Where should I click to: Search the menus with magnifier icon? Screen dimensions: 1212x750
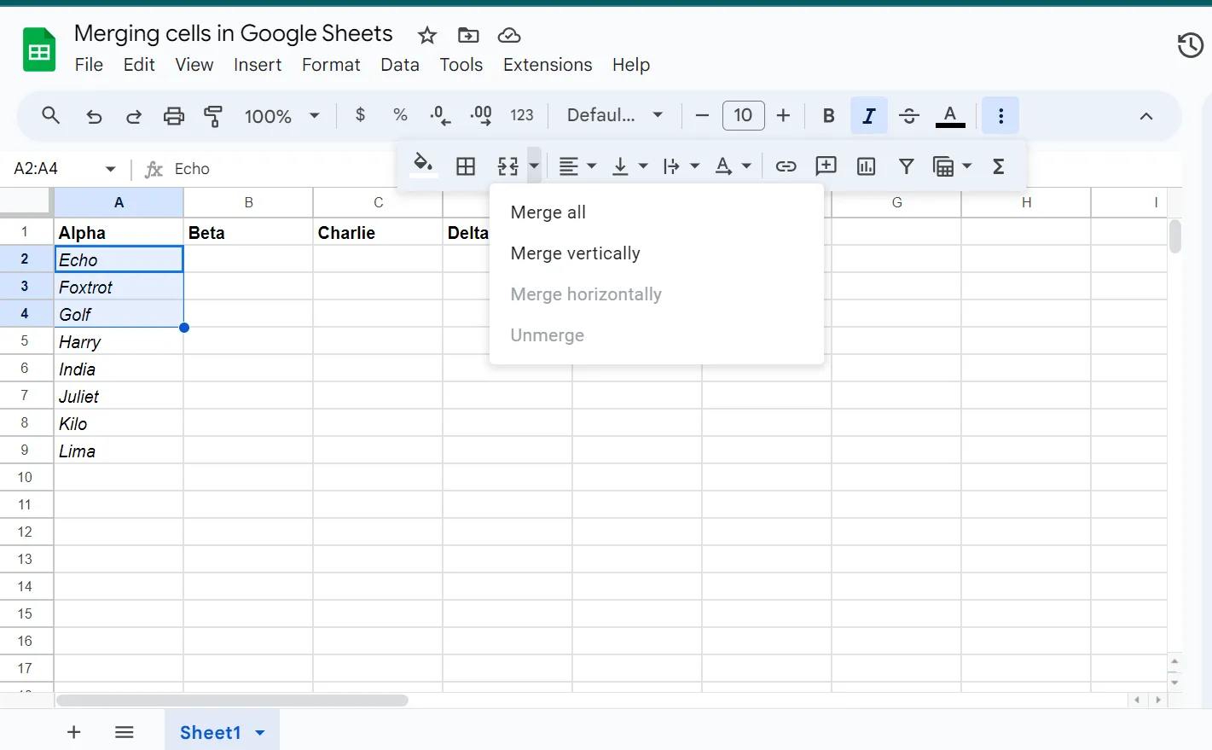[x=51, y=115]
